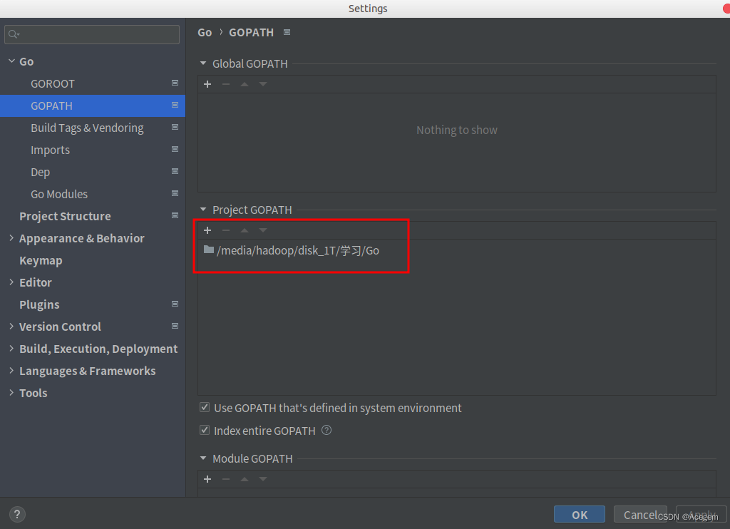Viewport: 730px width, 529px height.
Task: Click project-level icon beside Go Modules
Action: pyautogui.click(x=175, y=193)
